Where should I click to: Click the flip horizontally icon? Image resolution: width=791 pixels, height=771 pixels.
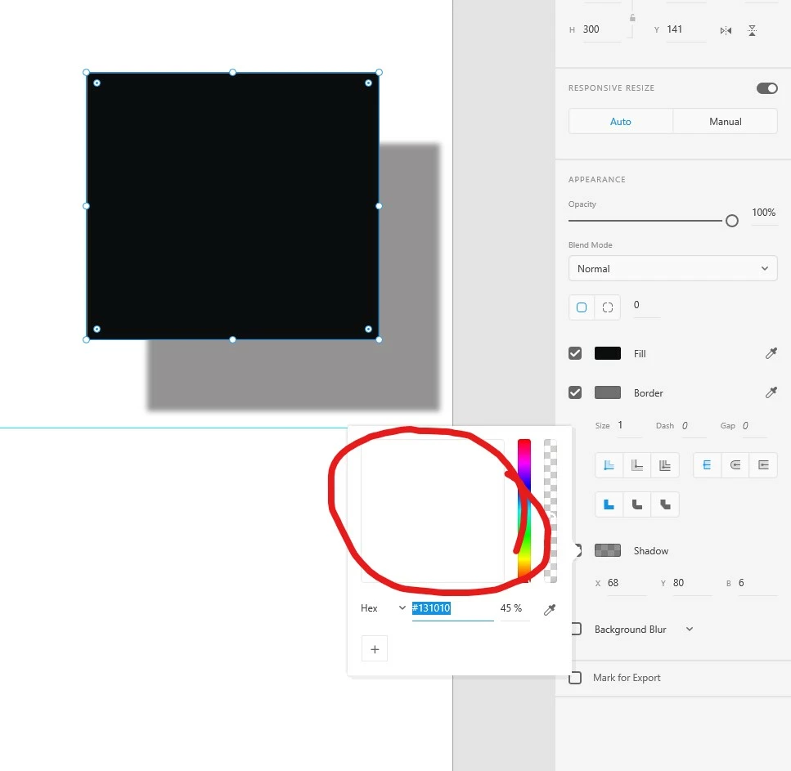point(726,31)
